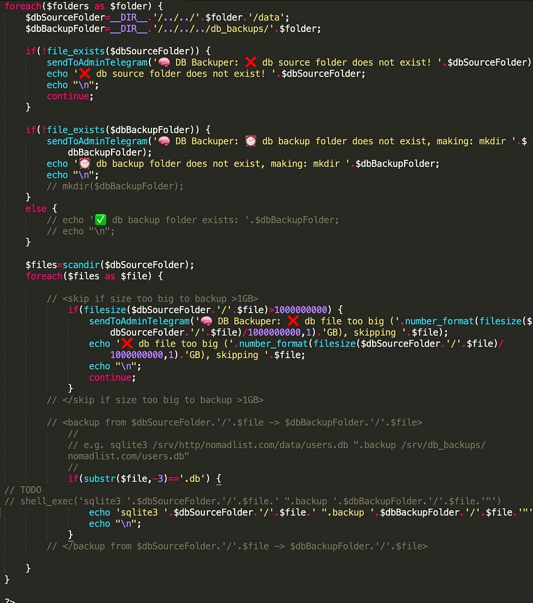Click the wrapped 'dbBackupFolder);' continuation line
This screenshot has width=533, height=603.
[x=110, y=153]
